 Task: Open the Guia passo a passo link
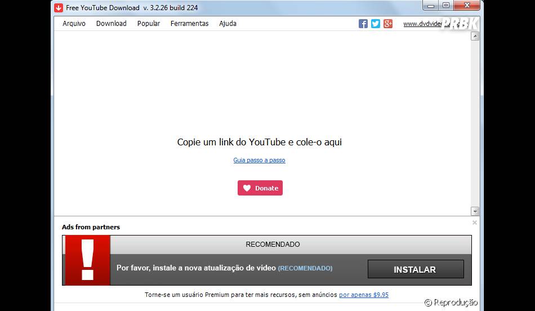(x=259, y=160)
